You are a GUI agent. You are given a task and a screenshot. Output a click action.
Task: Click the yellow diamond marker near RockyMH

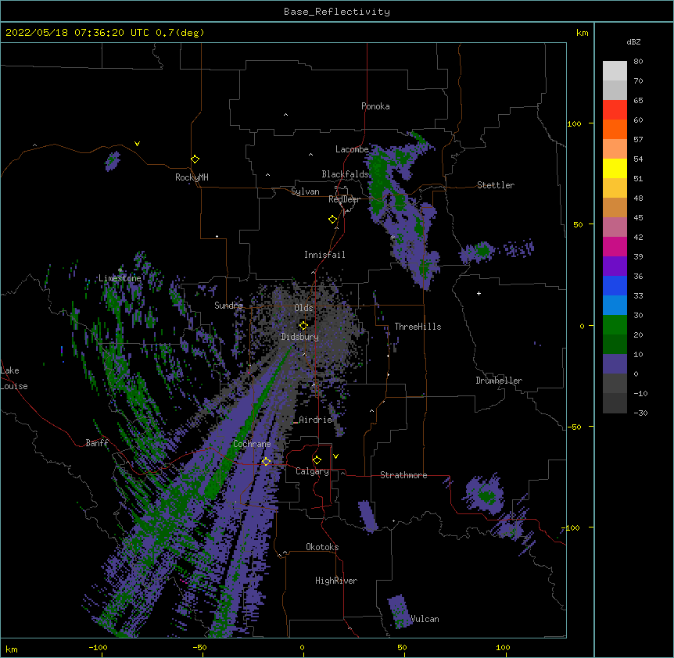click(195, 159)
